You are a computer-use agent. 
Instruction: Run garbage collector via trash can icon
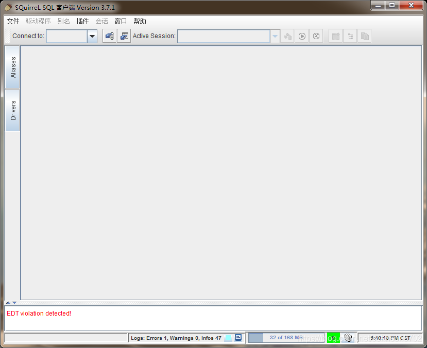pos(348,338)
